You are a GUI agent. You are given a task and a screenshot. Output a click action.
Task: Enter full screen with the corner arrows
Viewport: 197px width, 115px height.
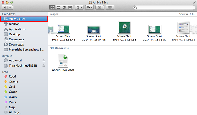pyautogui.click(x=195, y=2)
